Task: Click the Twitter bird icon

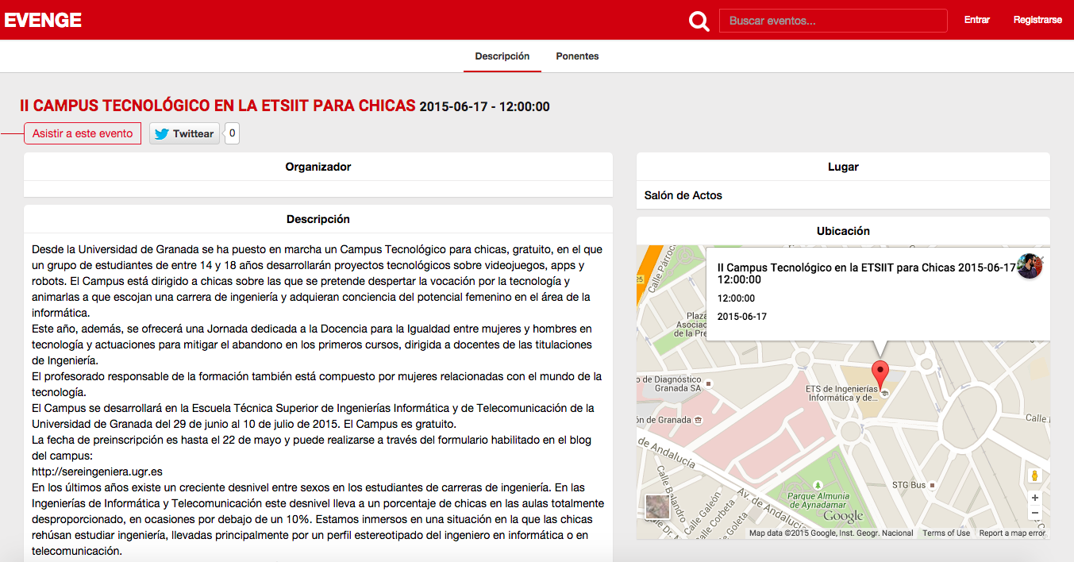Action: [161, 134]
